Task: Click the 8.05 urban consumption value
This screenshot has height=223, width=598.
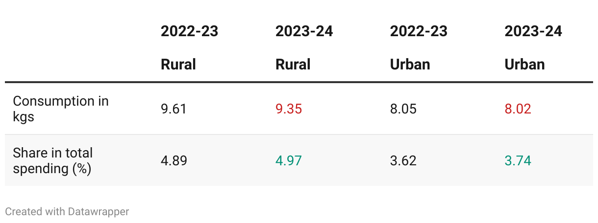Action: tap(403, 109)
